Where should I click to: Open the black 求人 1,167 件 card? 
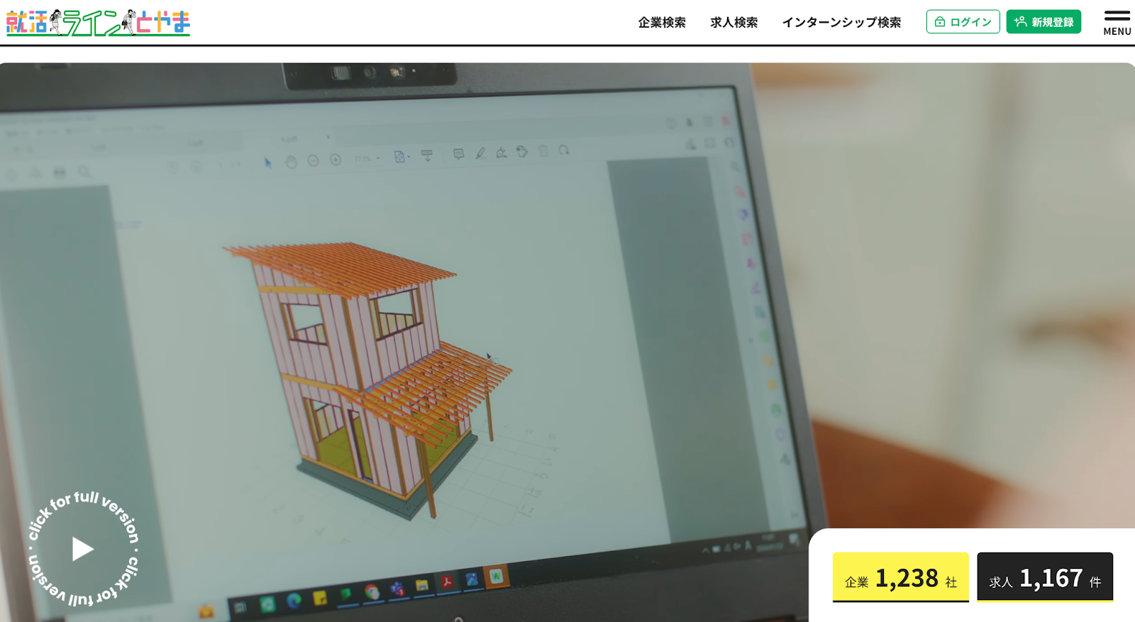click(1045, 577)
